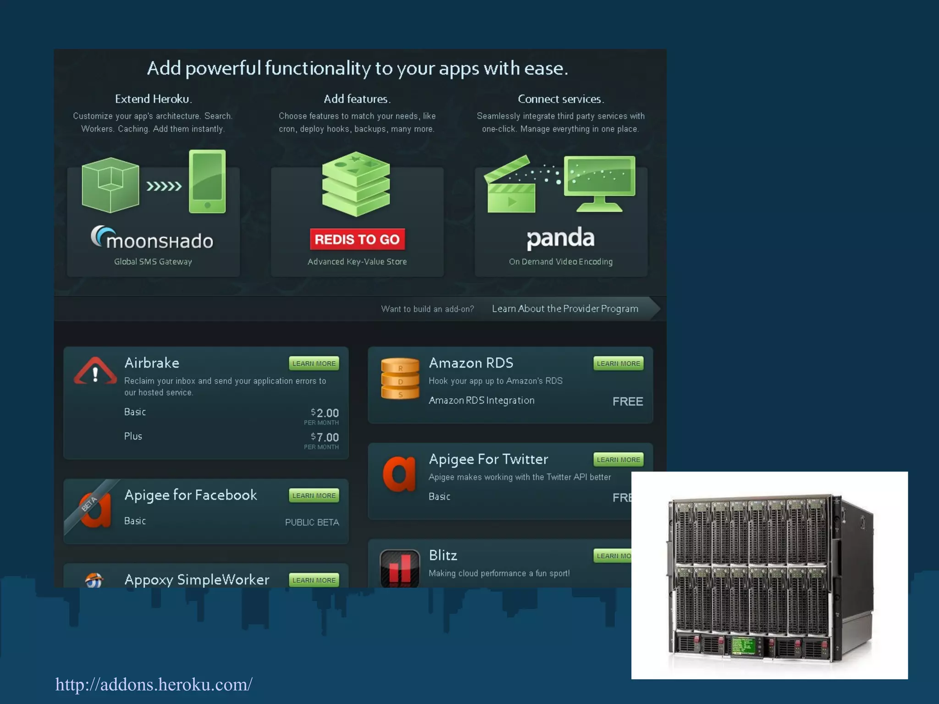Image resolution: width=939 pixels, height=704 pixels.
Task: Click the On Demand Video Encoding caption
Action: click(561, 262)
